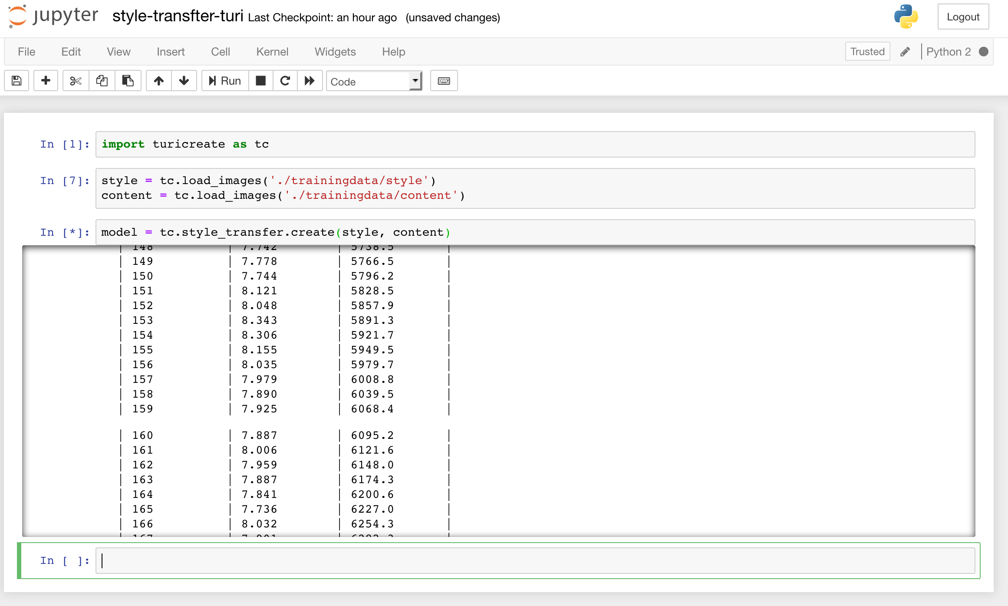Rename notebook title style-transfter-turi
This screenshot has width=1008, height=606.
pos(178,16)
